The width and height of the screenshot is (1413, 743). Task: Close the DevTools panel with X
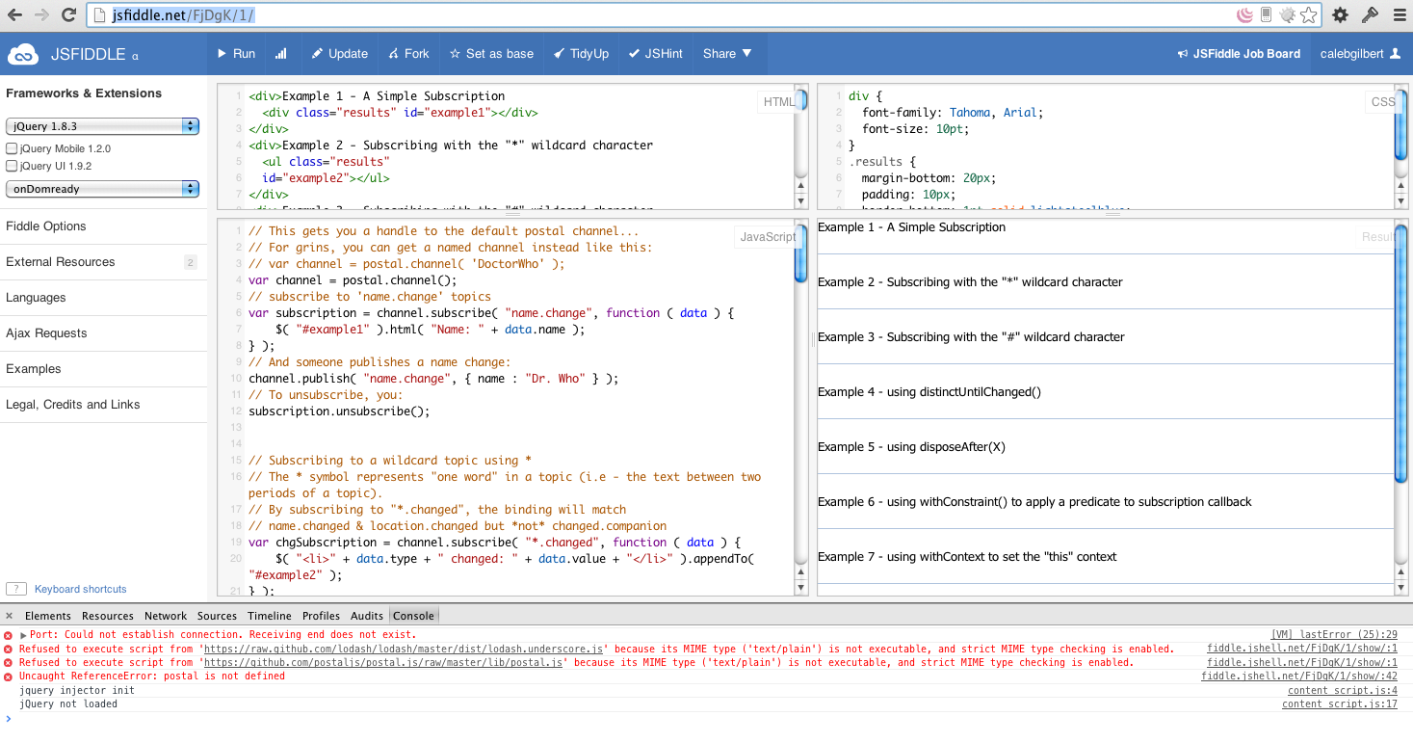click(9, 616)
